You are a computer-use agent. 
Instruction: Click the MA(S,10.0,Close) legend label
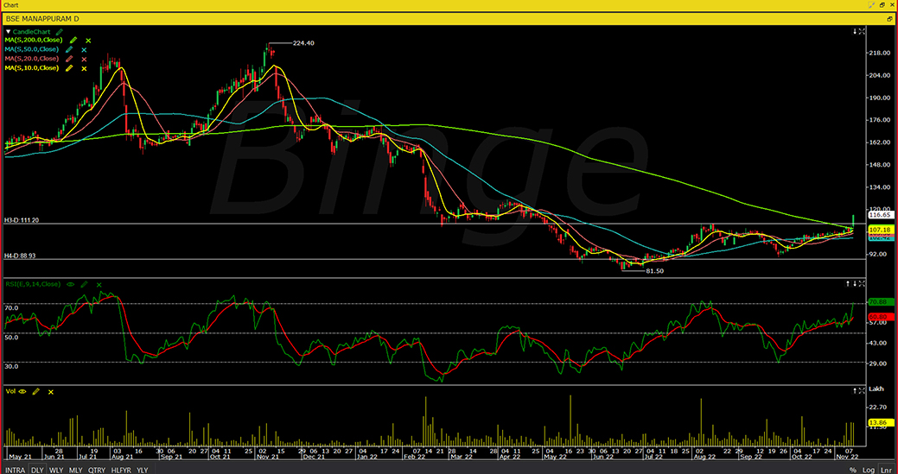pyautogui.click(x=33, y=68)
